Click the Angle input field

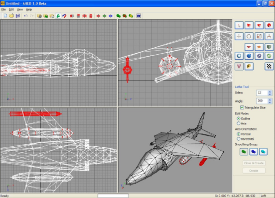[262, 101]
